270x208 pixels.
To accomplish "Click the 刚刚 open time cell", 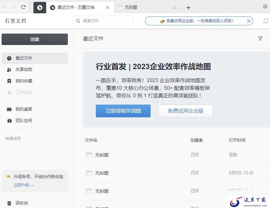I will (233, 155).
